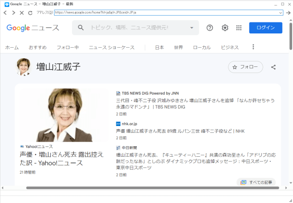This screenshot has height=203, width=293.
Task: Open settings gear icon
Action: pos(225,27)
